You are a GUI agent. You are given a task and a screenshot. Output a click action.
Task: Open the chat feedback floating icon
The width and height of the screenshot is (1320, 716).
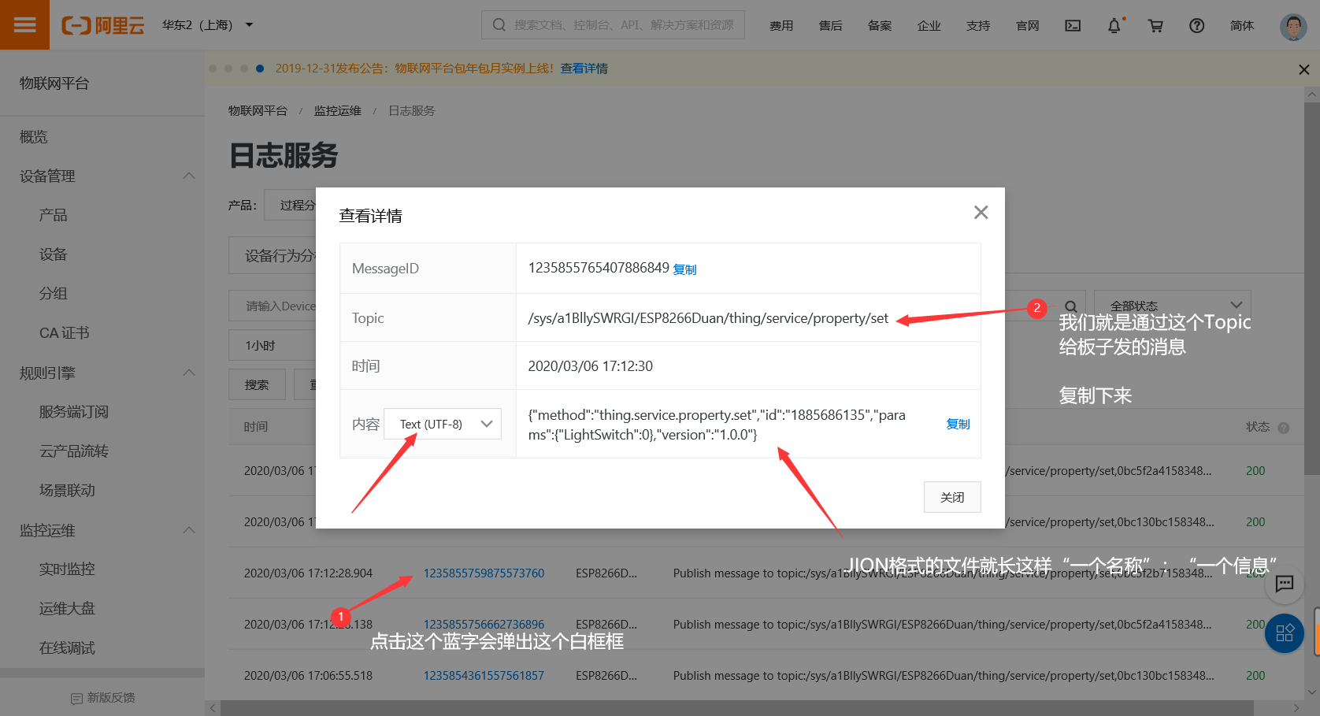tap(1285, 584)
